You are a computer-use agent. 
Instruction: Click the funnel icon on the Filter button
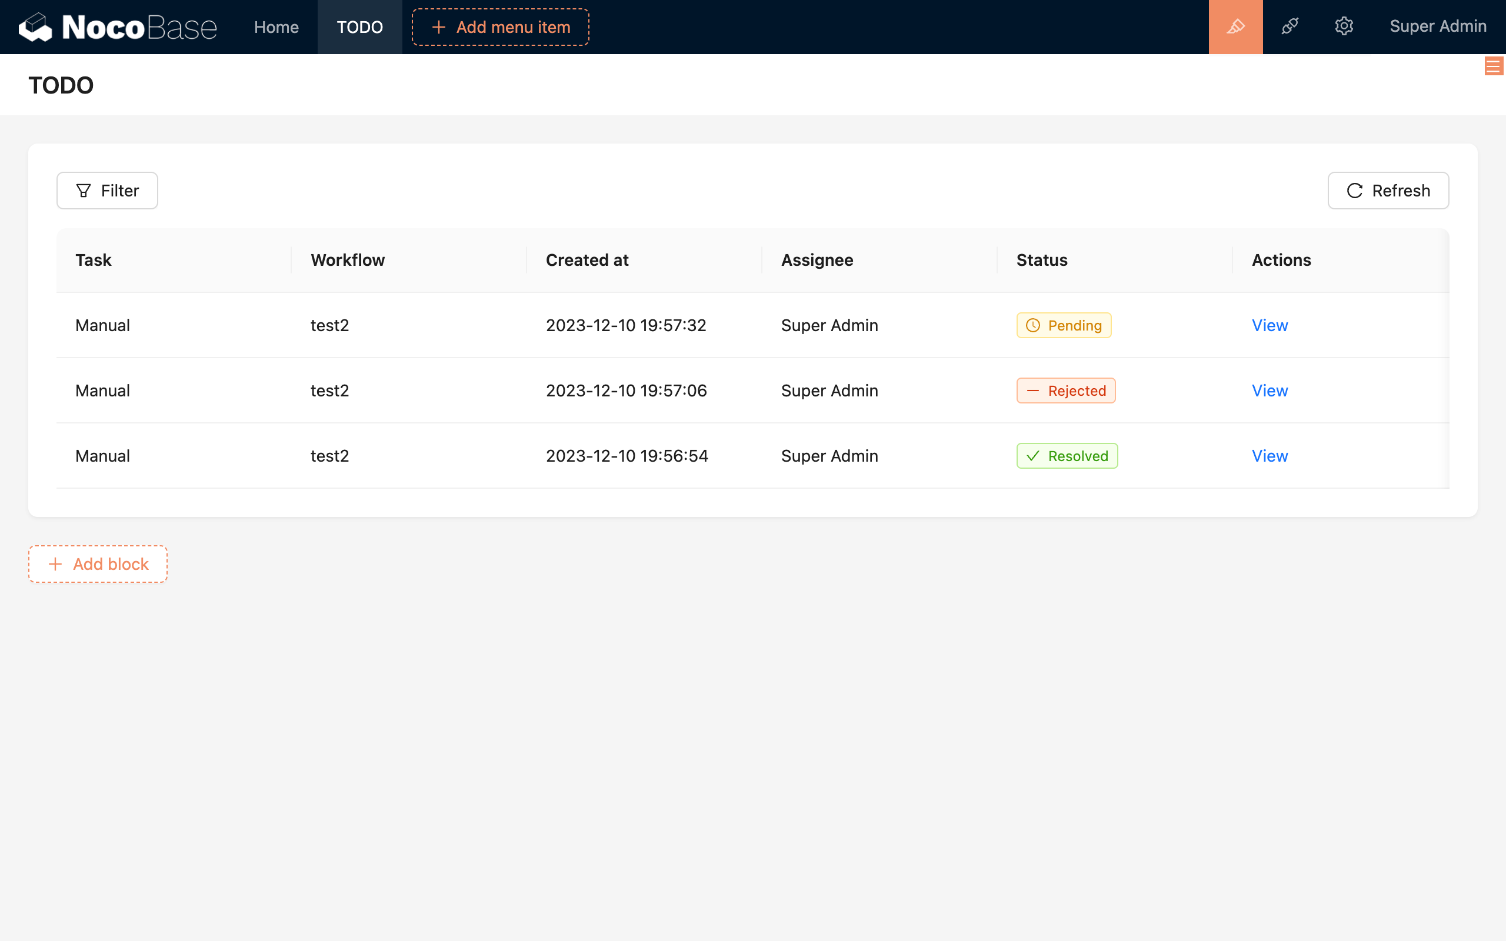point(84,191)
